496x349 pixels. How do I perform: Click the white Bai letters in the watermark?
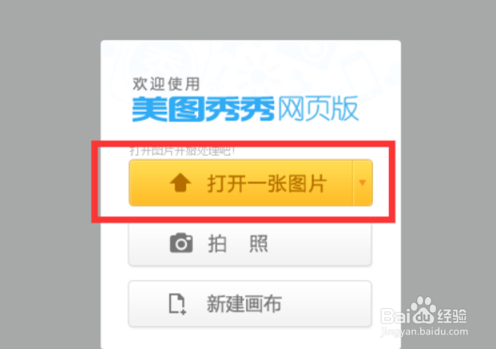pyautogui.click(x=395, y=315)
